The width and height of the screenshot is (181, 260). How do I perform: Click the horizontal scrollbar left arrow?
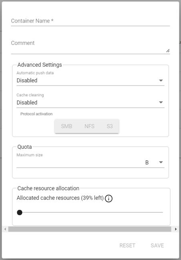click(5, 229)
